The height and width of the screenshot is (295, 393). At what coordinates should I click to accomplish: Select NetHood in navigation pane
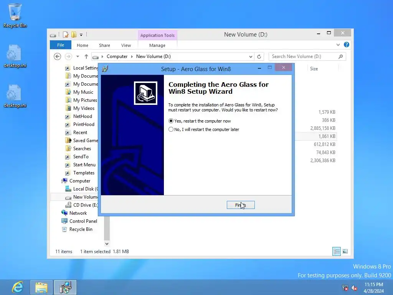[x=79, y=116]
